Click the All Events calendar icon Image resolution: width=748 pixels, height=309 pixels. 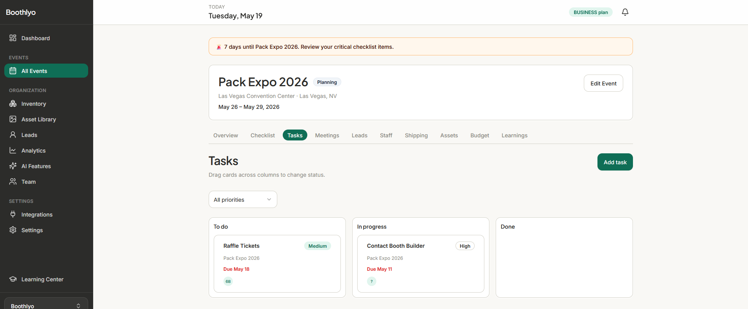(x=13, y=71)
